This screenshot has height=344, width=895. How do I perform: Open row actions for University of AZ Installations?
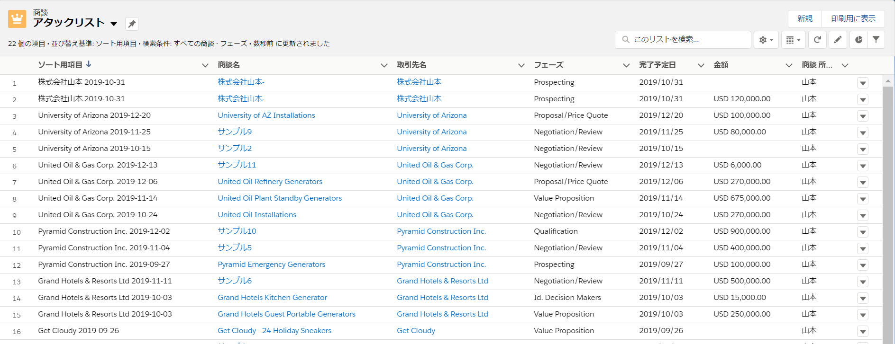coord(863,116)
